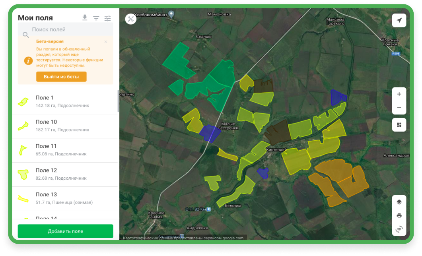Click the orange info icon in beta notice
The image size is (422, 256).
(28, 60)
